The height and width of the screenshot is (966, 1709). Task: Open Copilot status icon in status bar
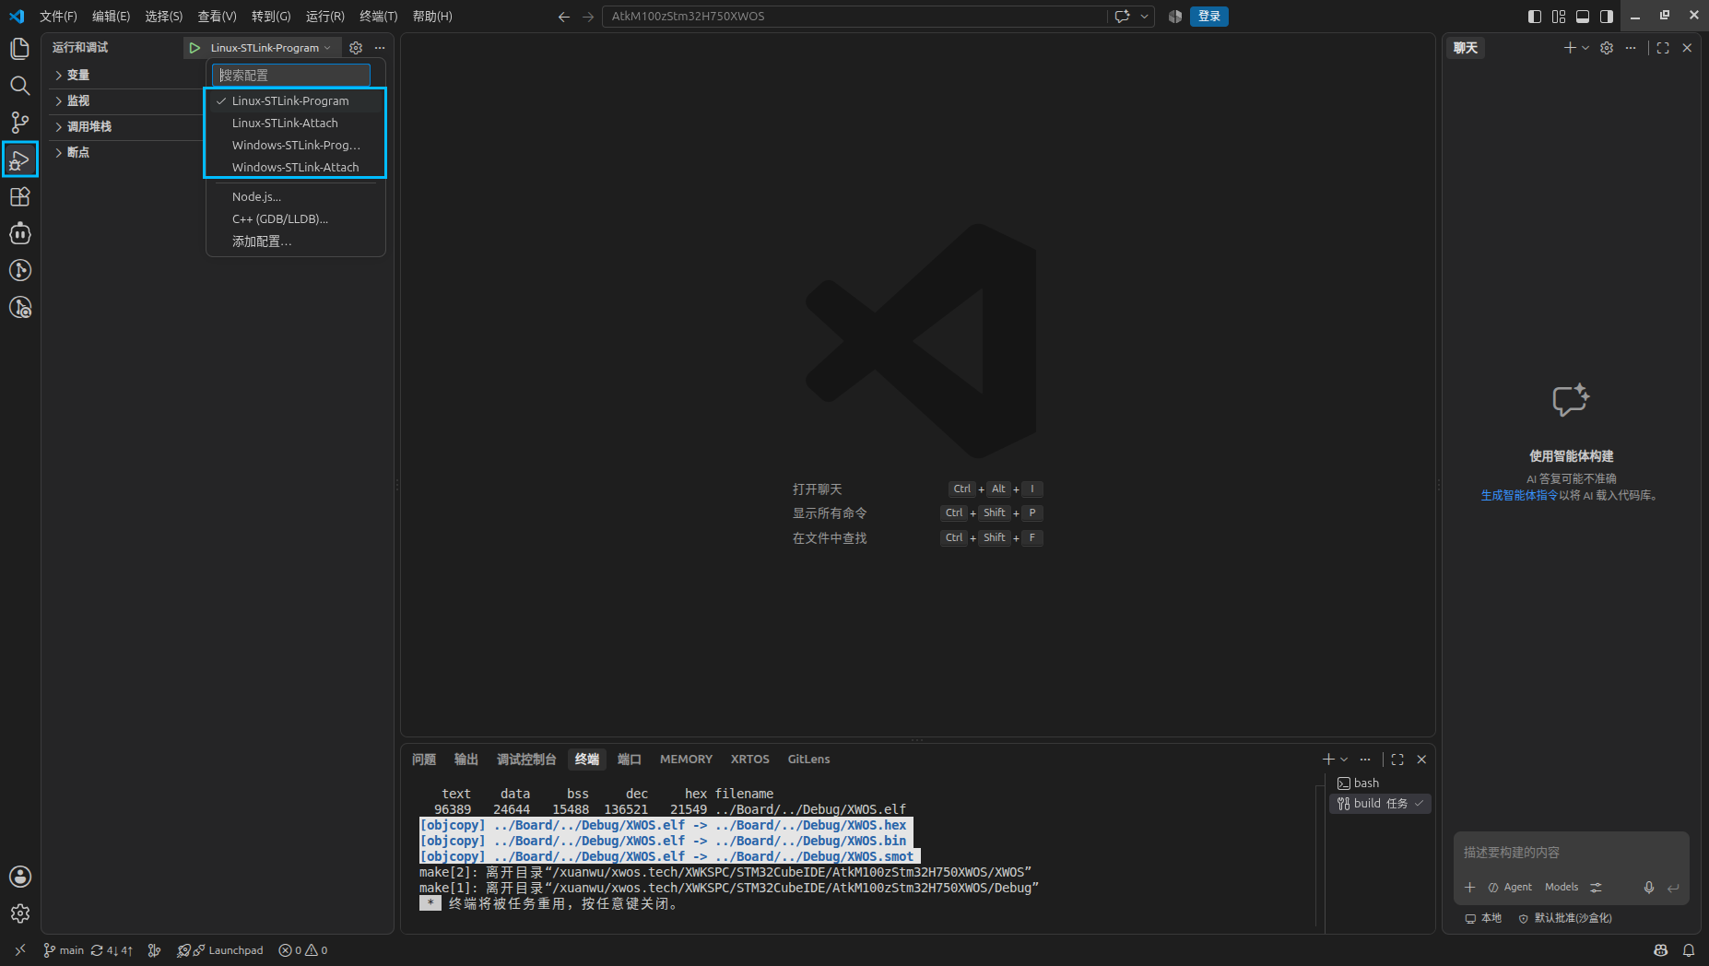[1661, 950]
